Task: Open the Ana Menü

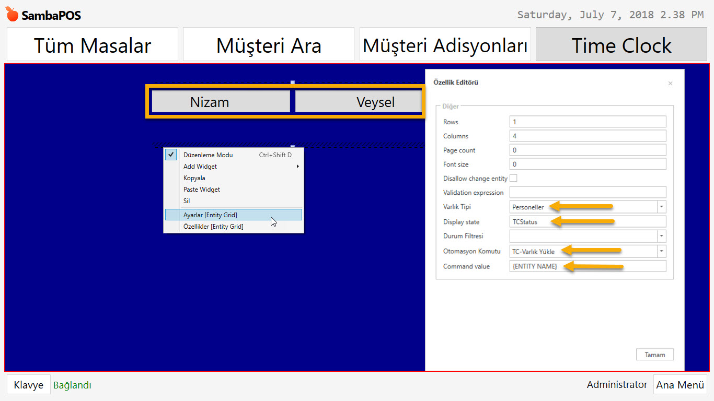Action: 680,384
